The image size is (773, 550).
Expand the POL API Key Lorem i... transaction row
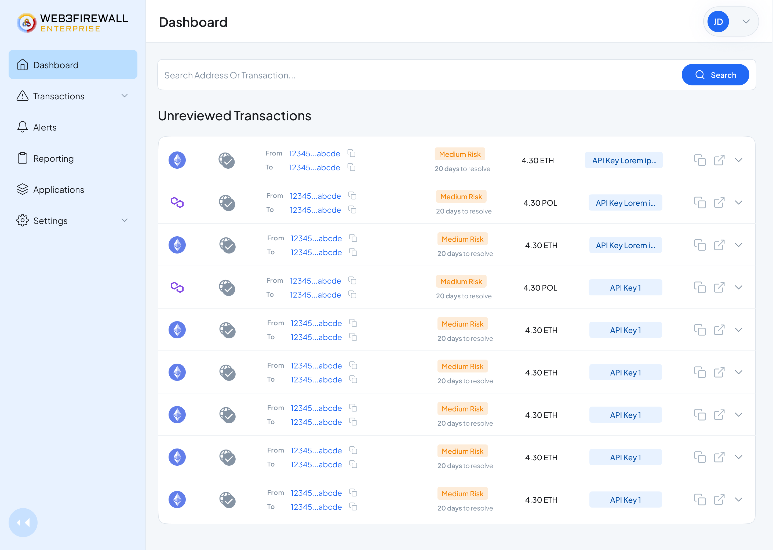(738, 202)
